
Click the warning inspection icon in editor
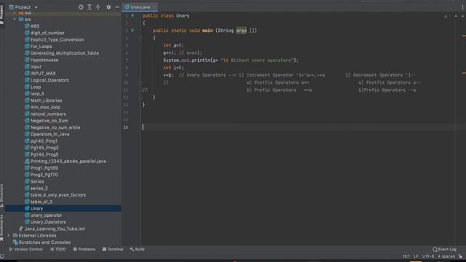[x=446, y=16]
